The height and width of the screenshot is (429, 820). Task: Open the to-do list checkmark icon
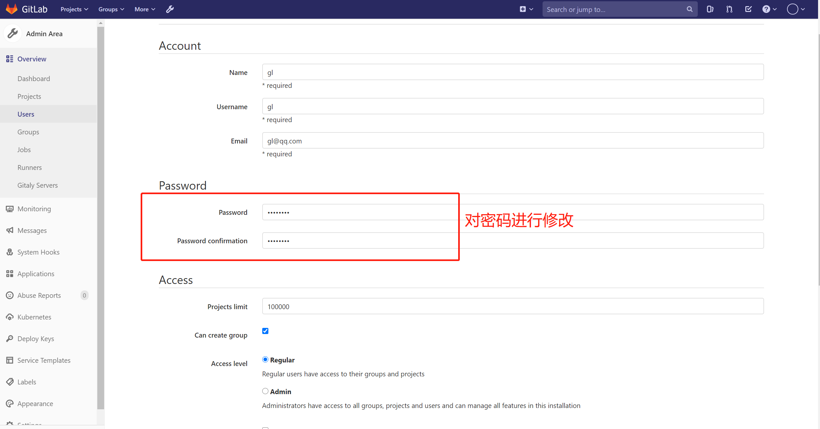748,9
